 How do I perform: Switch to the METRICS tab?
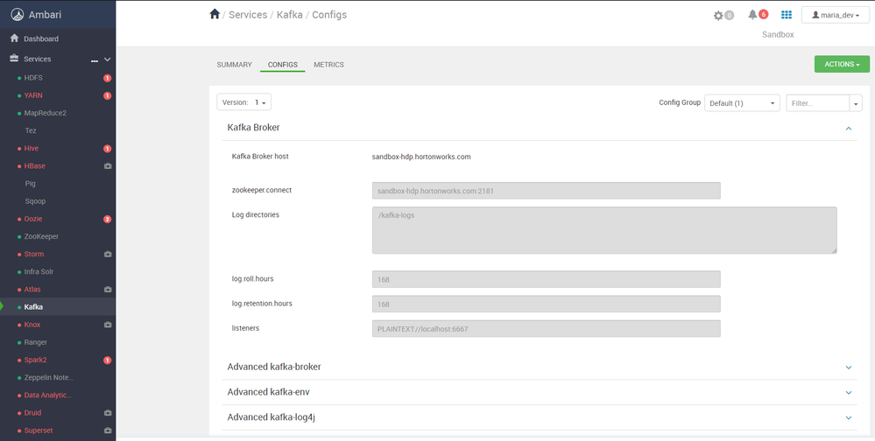(x=328, y=65)
